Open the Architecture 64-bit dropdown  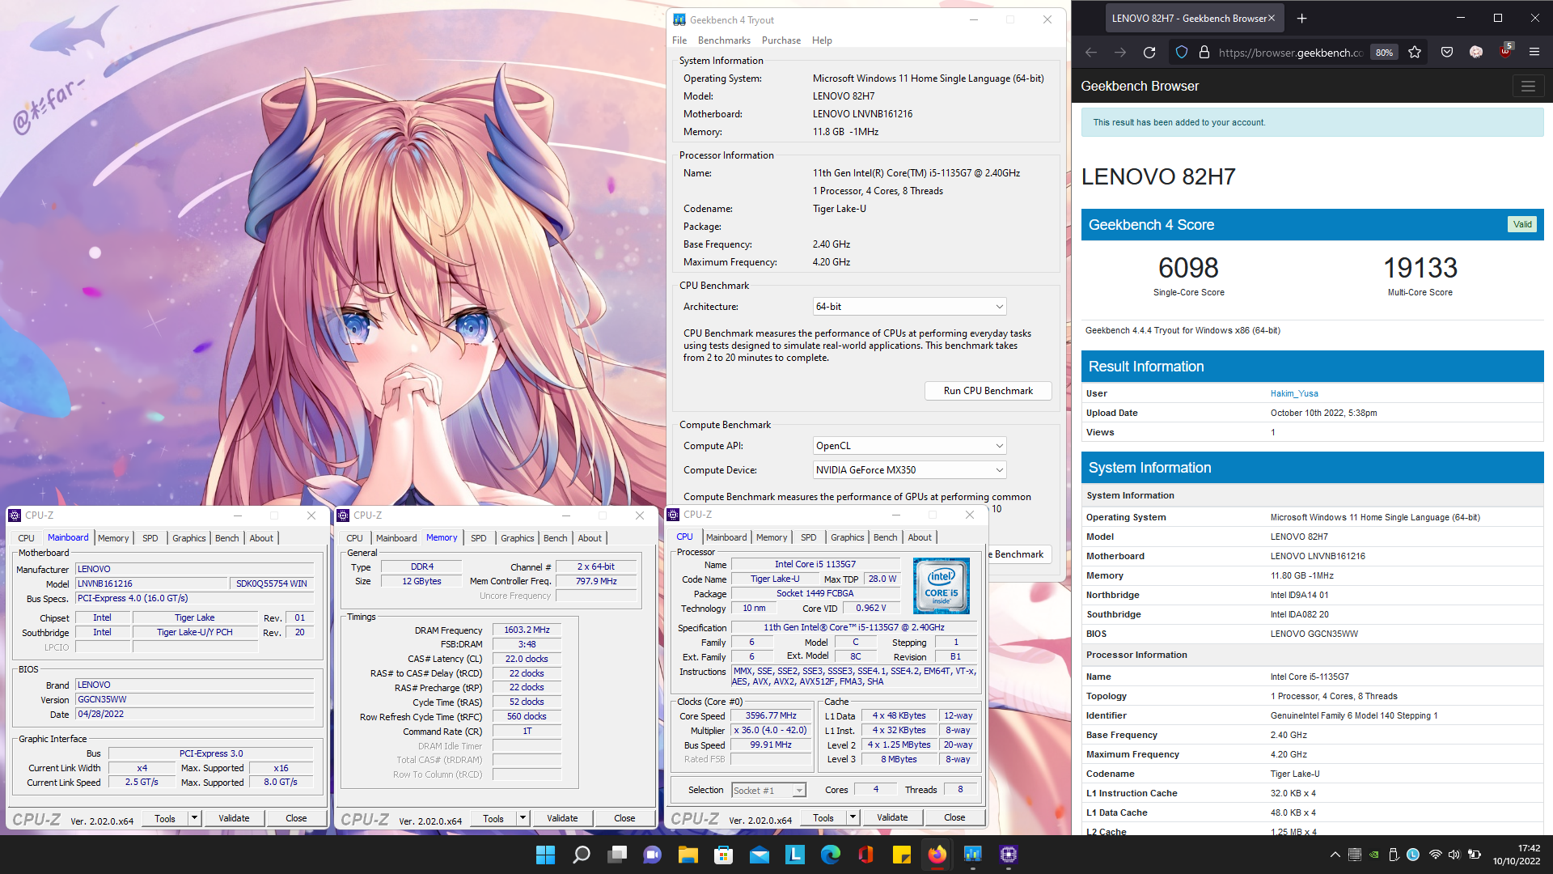909,307
